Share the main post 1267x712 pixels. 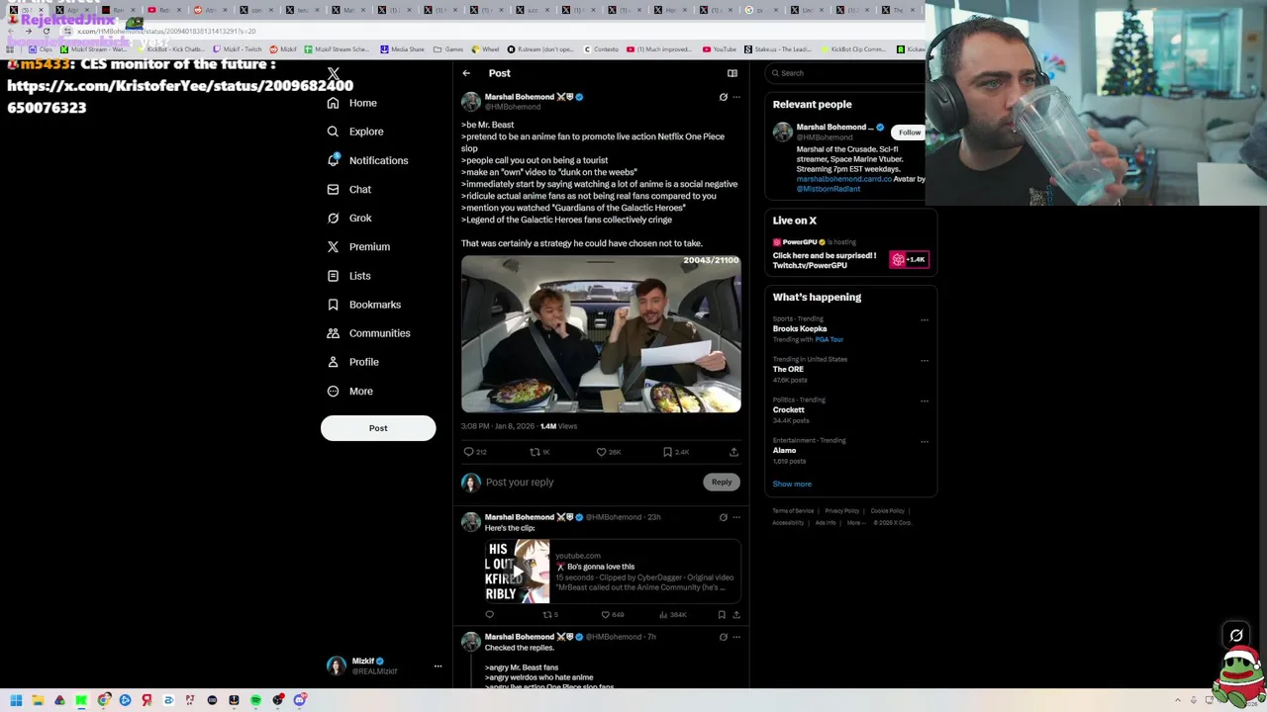click(733, 452)
